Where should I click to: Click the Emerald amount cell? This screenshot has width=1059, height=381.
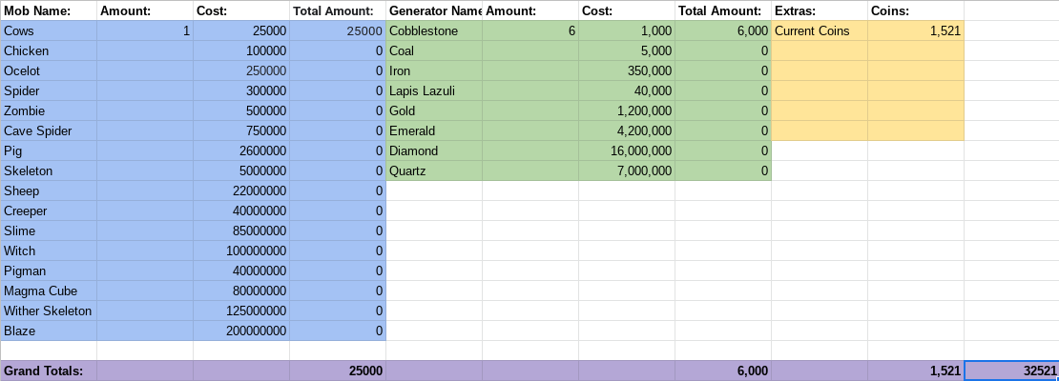(530, 130)
